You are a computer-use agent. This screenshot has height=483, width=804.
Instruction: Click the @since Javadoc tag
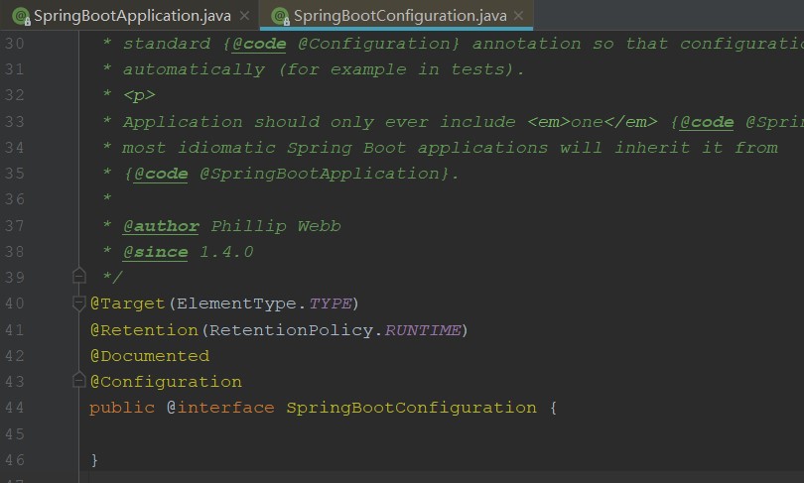[156, 252]
